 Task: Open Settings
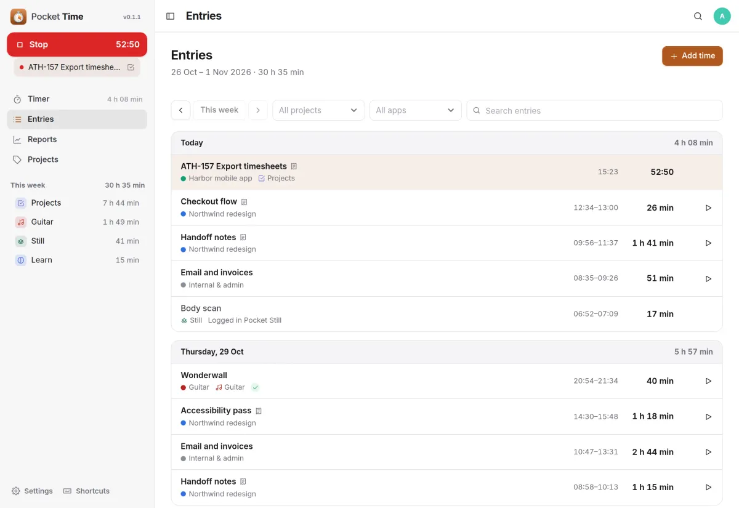point(32,491)
